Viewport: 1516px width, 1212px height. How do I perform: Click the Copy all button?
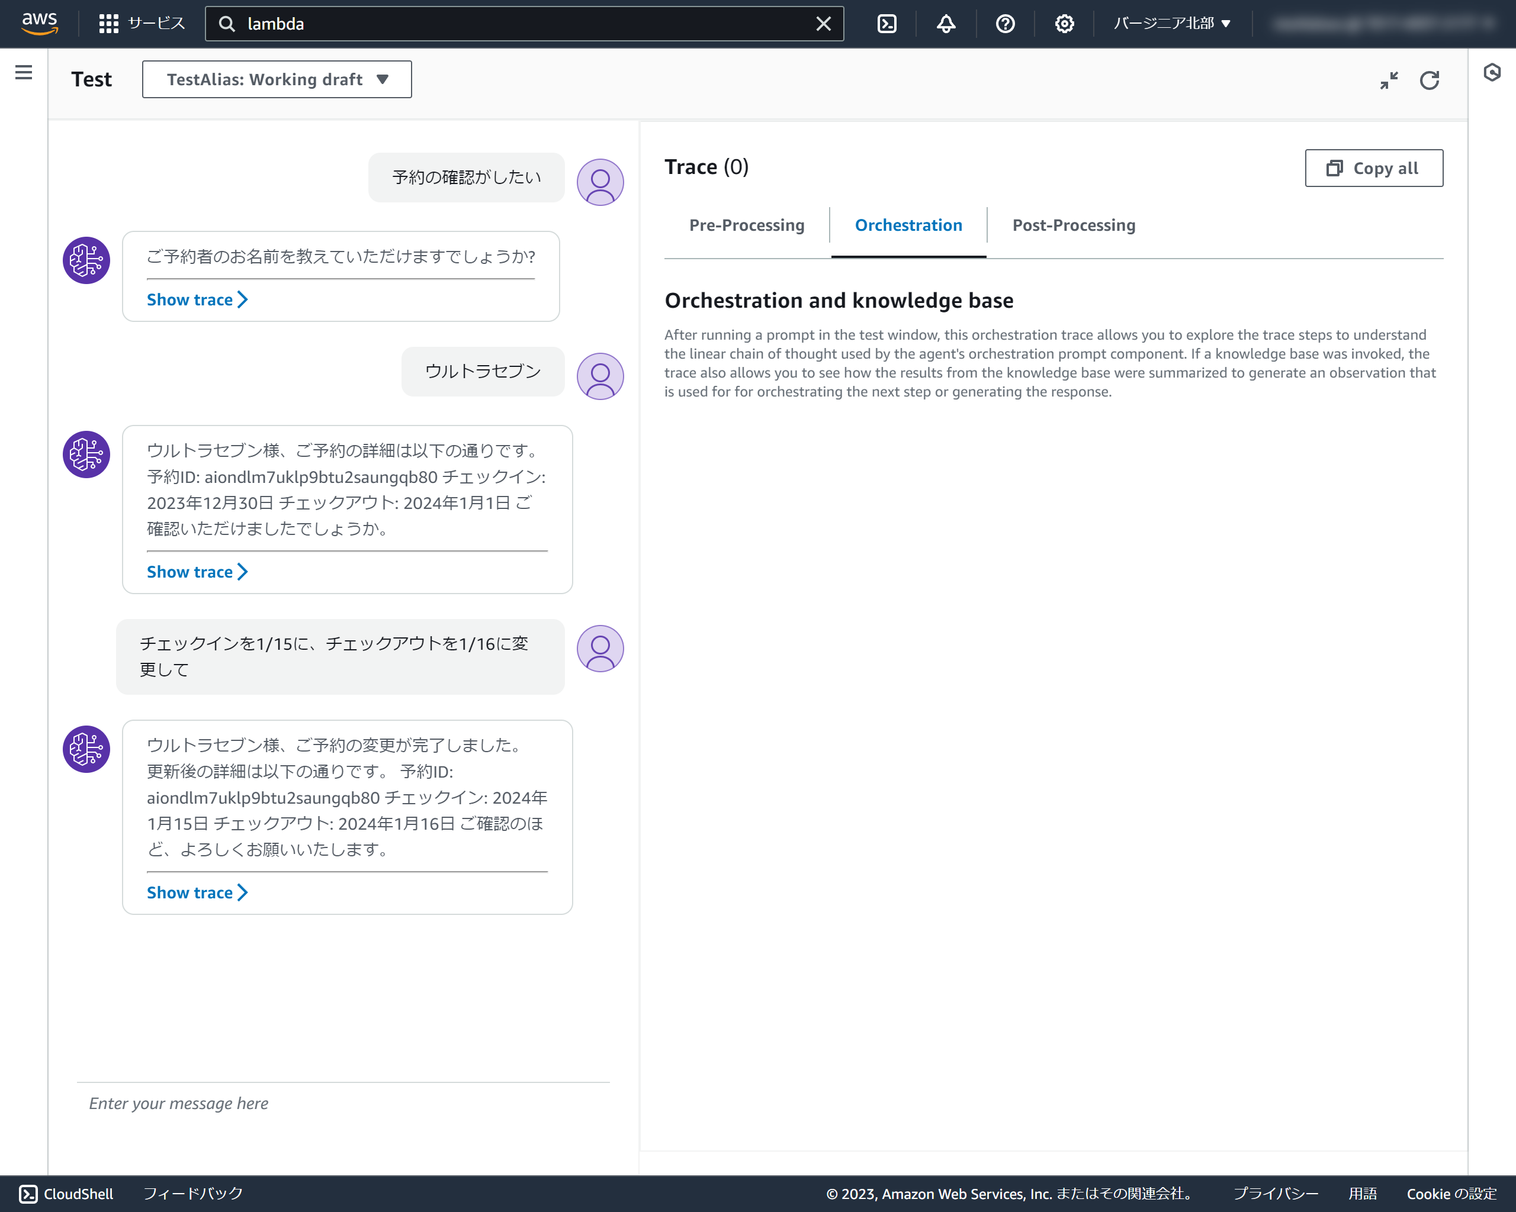pos(1373,168)
